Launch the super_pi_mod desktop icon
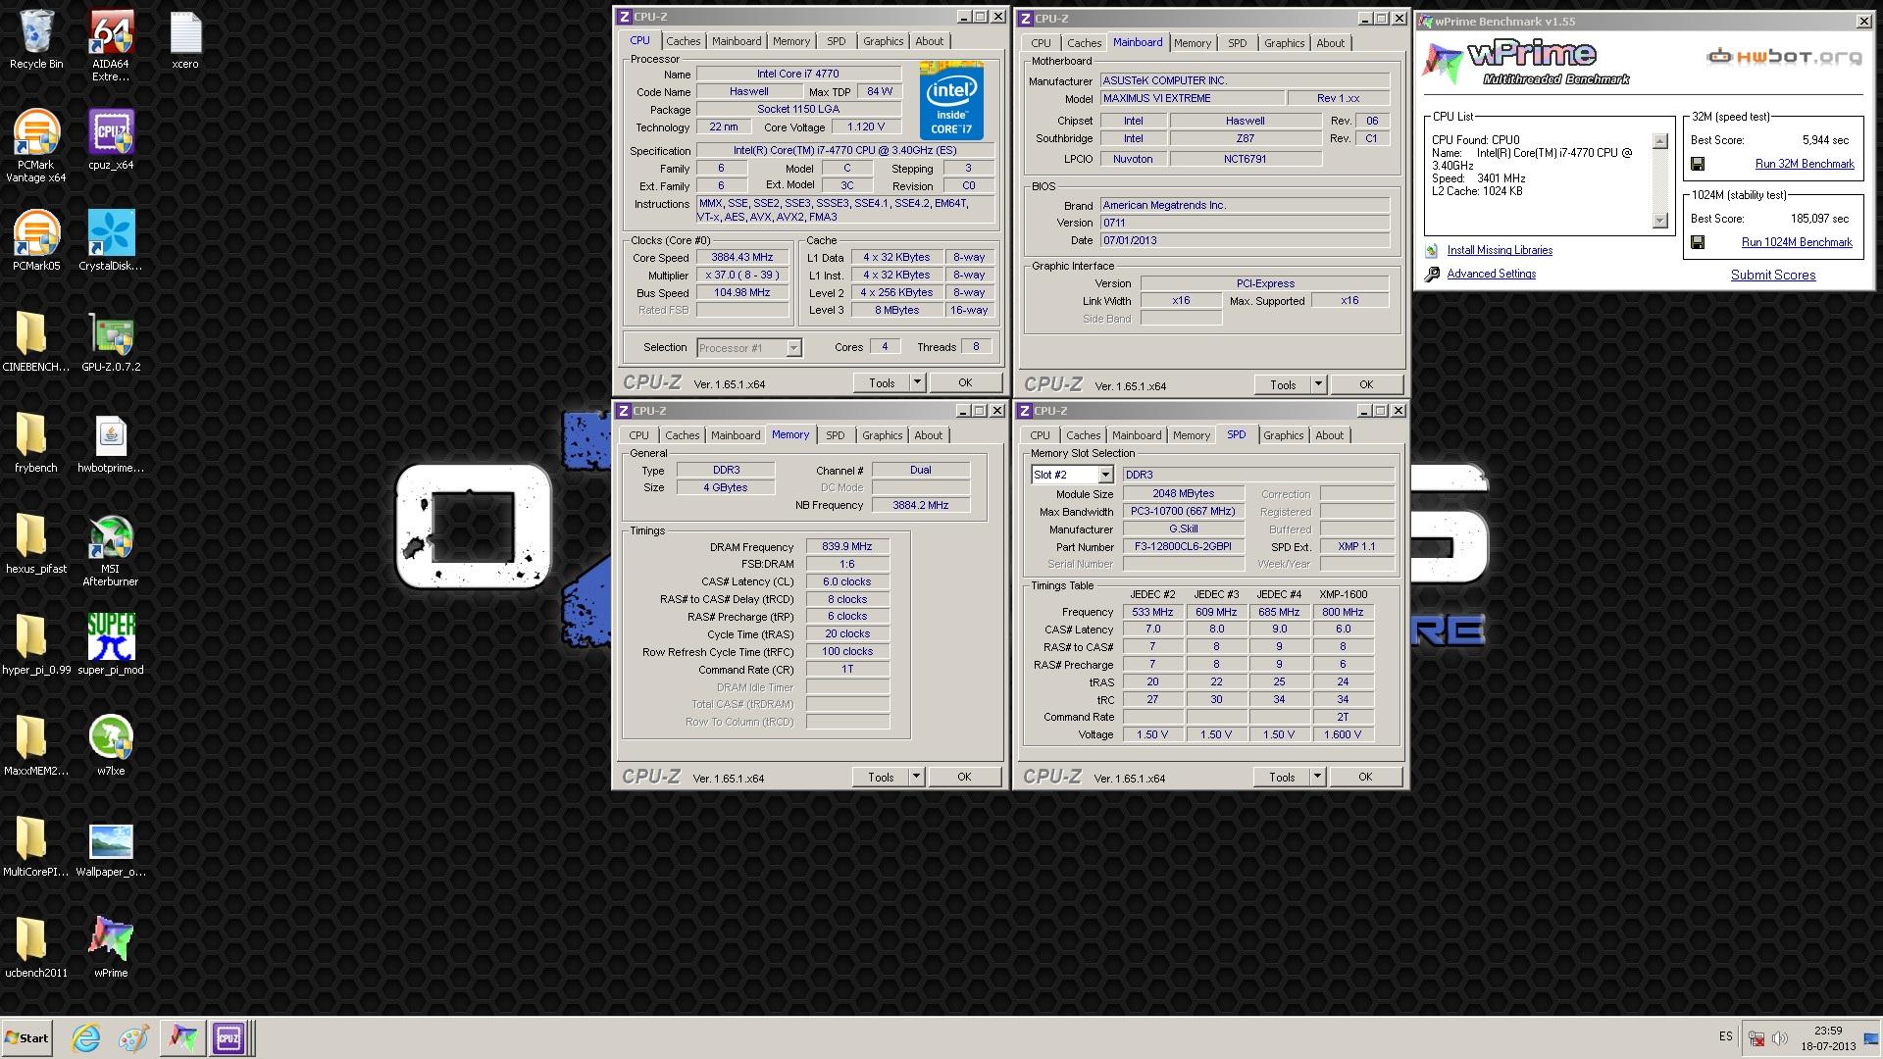 click(x=111, y=644)
